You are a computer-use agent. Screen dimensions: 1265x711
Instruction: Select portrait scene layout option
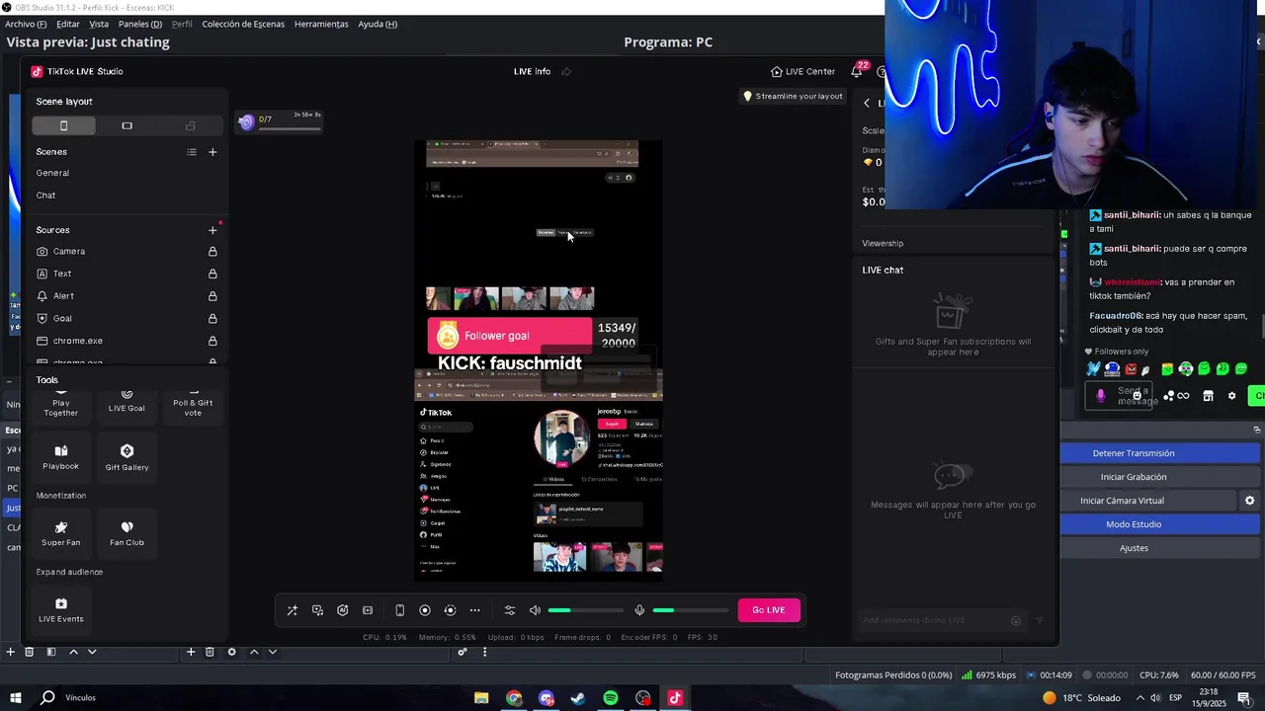coord(64,125)
